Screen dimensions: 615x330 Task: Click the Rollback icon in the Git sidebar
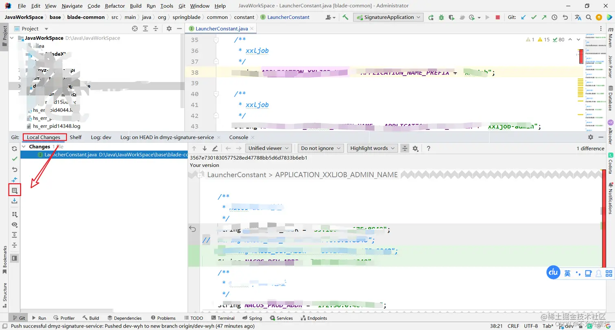[15, 169]
